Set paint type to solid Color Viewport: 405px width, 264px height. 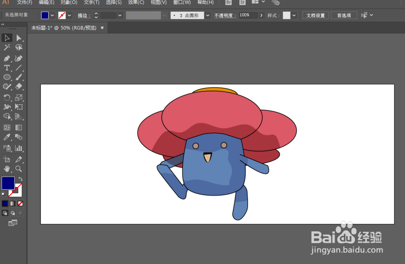tap(5, 204)
